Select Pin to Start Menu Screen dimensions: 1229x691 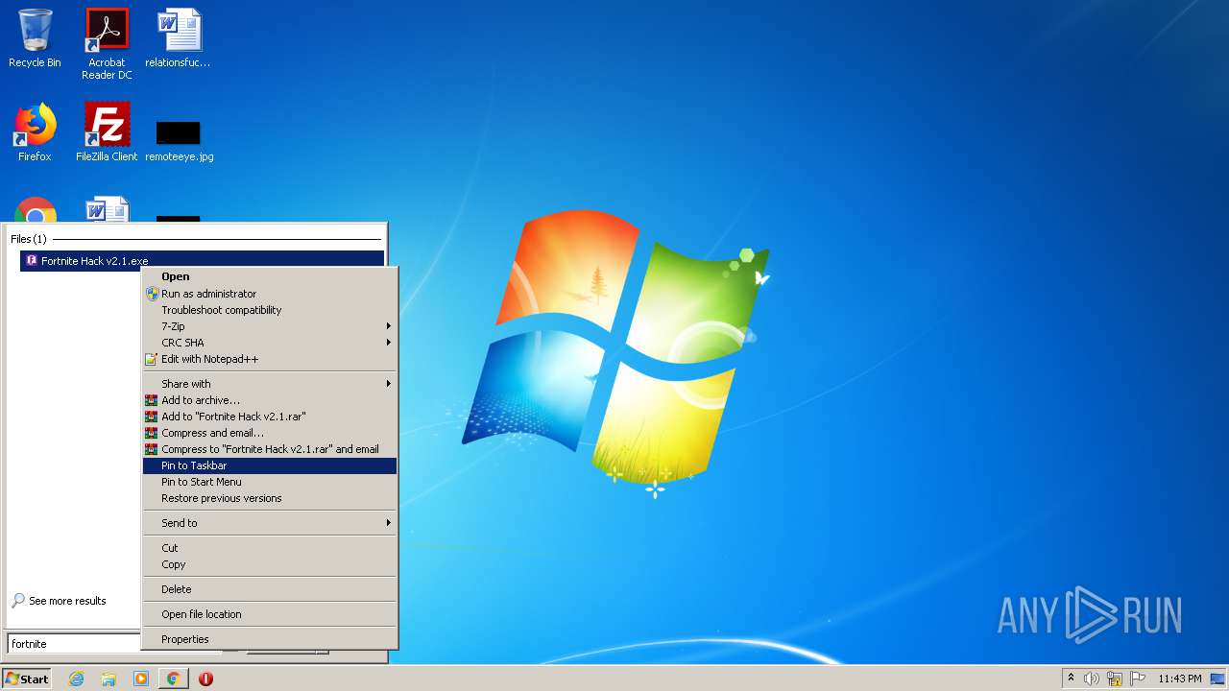(270, 482)
